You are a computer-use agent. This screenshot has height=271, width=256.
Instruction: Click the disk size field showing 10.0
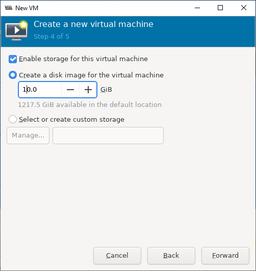tap(40, 90)
